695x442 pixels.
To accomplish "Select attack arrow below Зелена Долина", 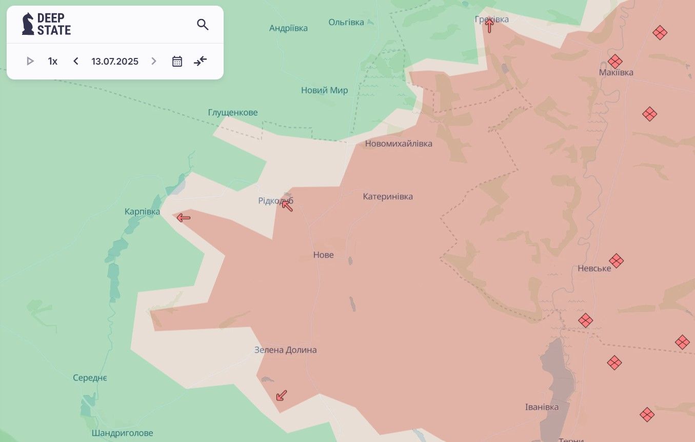I will coord(281,395).
